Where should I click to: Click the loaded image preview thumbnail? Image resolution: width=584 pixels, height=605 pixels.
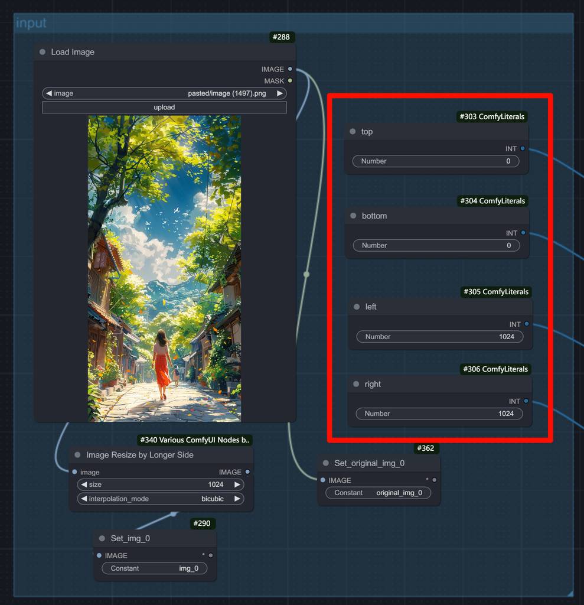point(164,268)
